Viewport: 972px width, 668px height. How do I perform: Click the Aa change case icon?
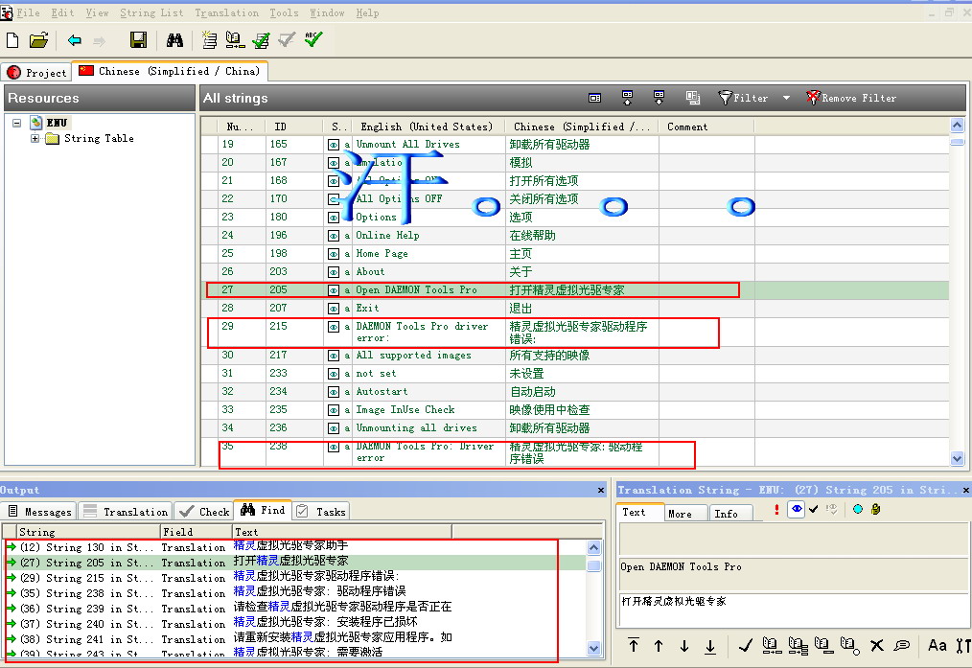tap(937, 646)
